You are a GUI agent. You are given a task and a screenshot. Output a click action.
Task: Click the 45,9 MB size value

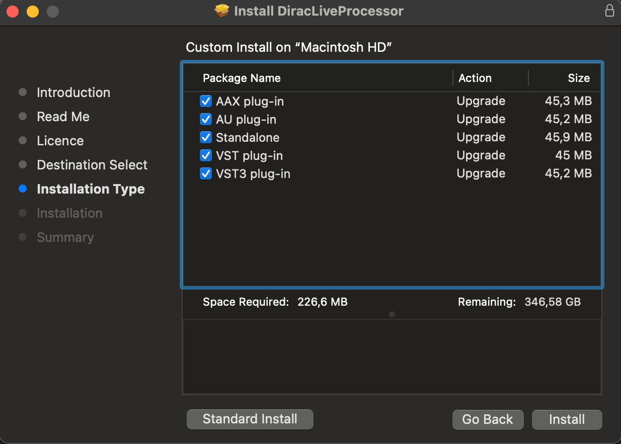568,137
